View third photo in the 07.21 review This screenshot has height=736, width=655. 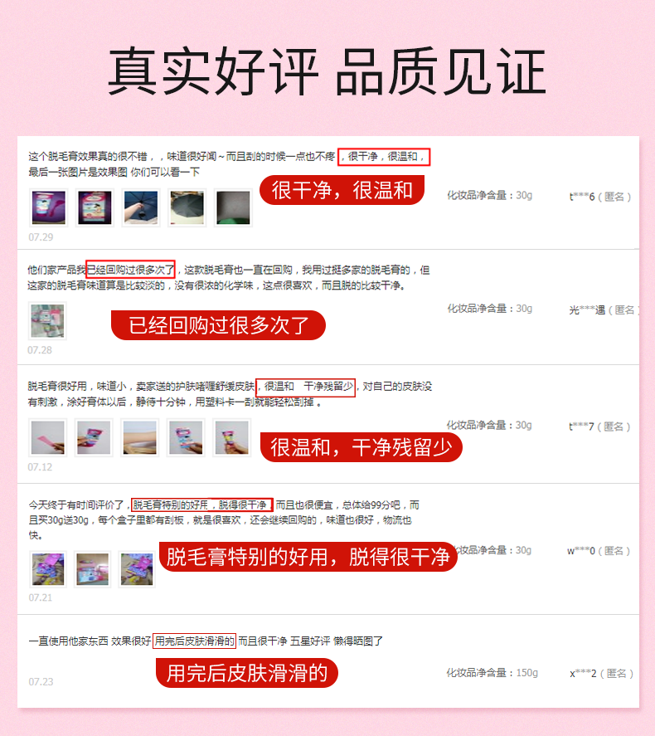[137, 569]
